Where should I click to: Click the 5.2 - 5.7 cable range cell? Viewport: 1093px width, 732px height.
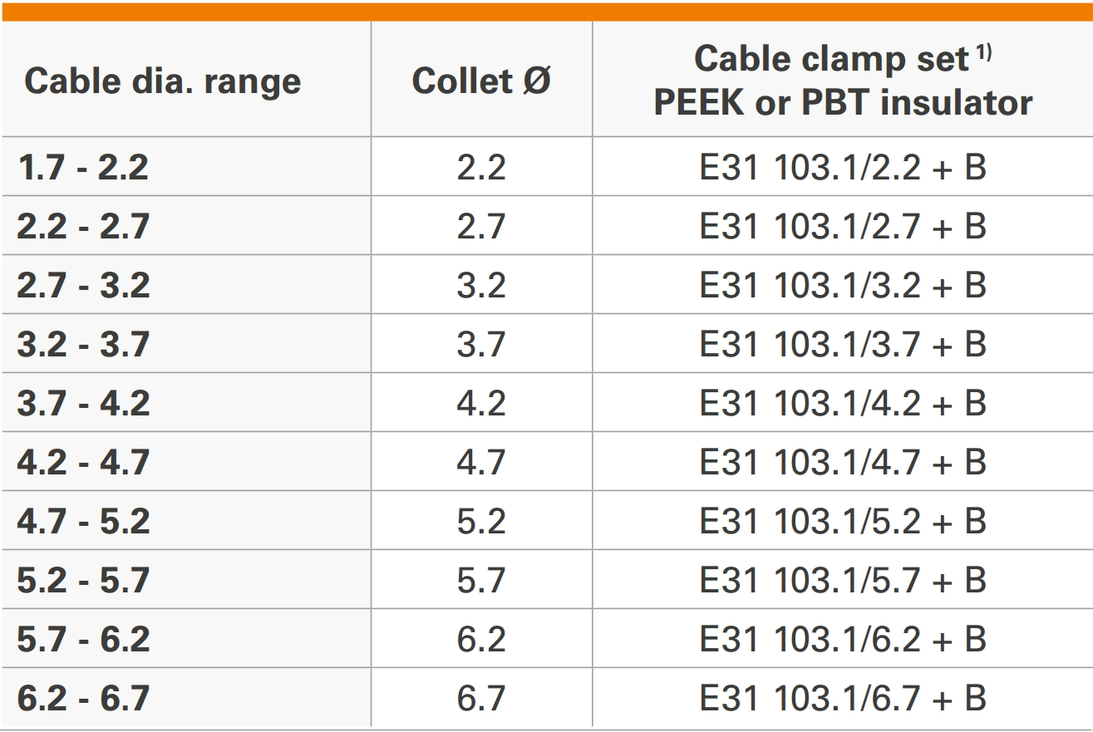(x=83, y=581)
